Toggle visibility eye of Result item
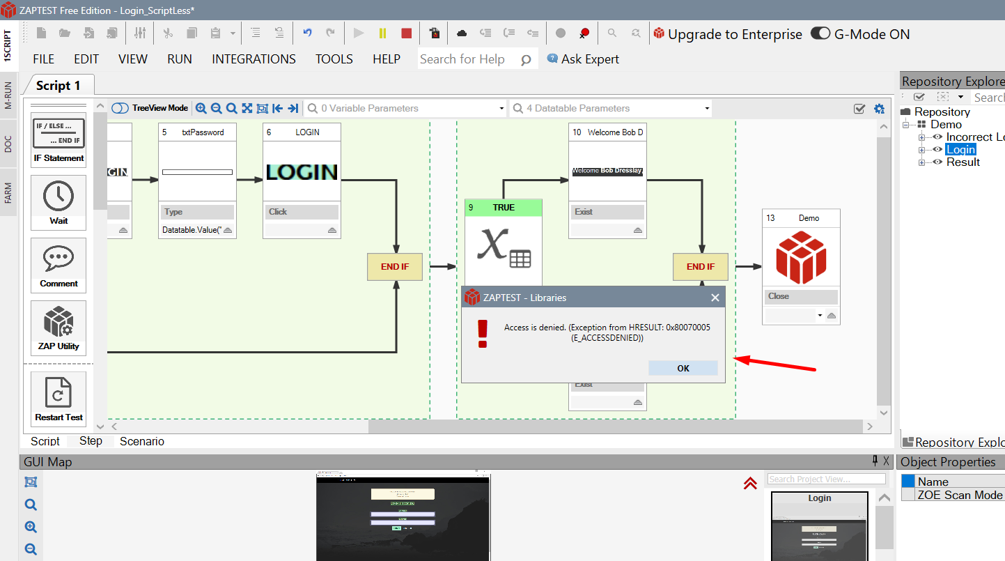Image resolution: width=1005 pixels, height=561 pixels. 937,162
